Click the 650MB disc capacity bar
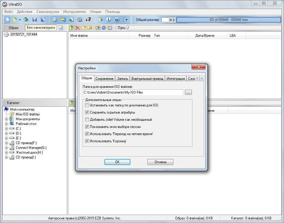This screenshot has width=284, height=223. (x=229, y=20)
